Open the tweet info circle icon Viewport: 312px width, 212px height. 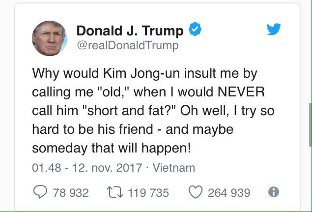point(274,192)
